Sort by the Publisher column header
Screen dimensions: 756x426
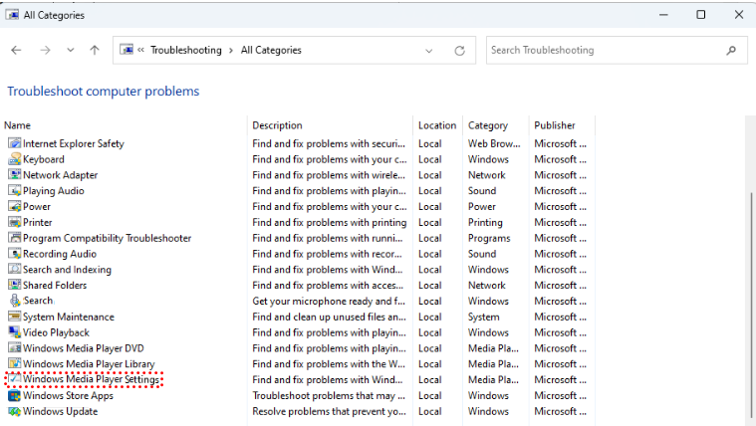pos(555,125)
